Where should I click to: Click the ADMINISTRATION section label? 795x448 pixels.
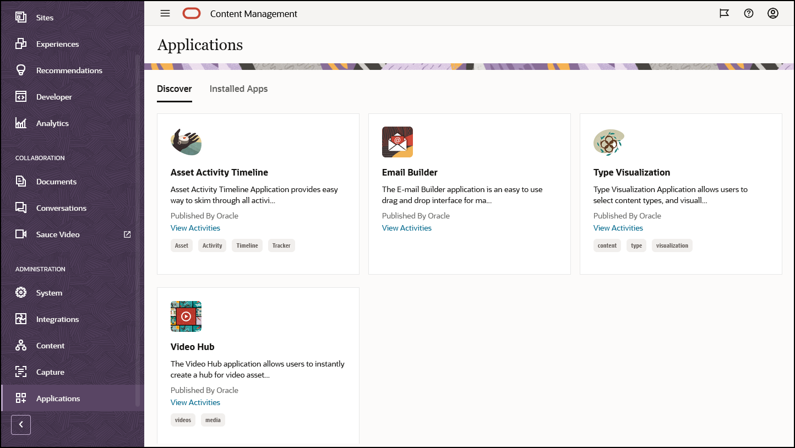(40, 269)
